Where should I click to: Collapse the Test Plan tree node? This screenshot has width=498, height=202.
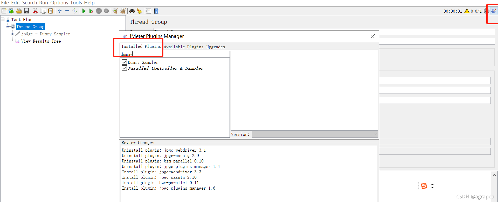pos(3,19)
